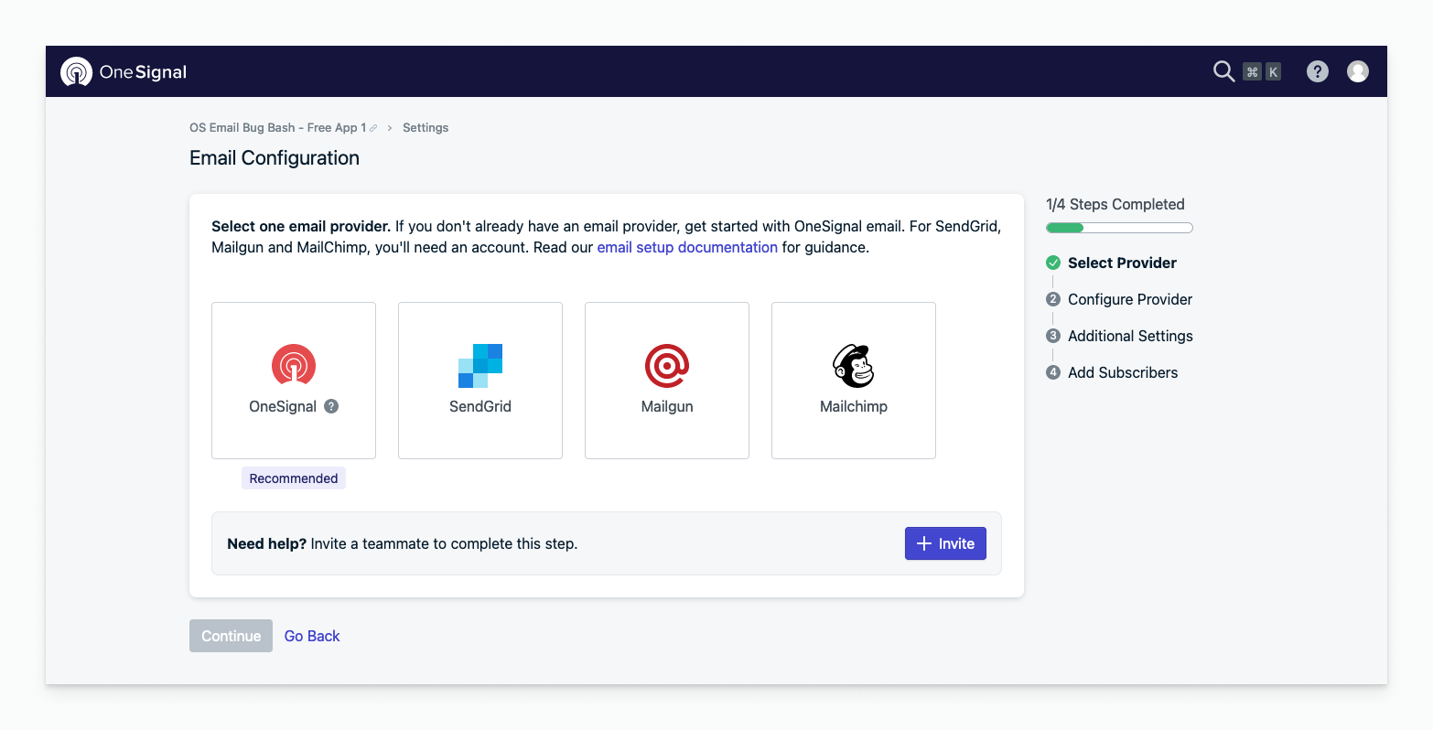Viewport: 1433px width, 730px height.
Task: Click the Email Configuration heading
Action: 275,158
